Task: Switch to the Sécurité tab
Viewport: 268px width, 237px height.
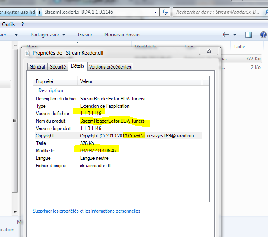Action: (58, 67)
